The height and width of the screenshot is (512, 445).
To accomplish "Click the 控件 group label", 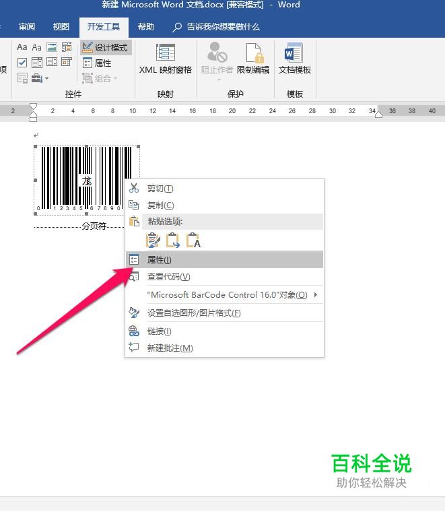I will pos(73,94).
